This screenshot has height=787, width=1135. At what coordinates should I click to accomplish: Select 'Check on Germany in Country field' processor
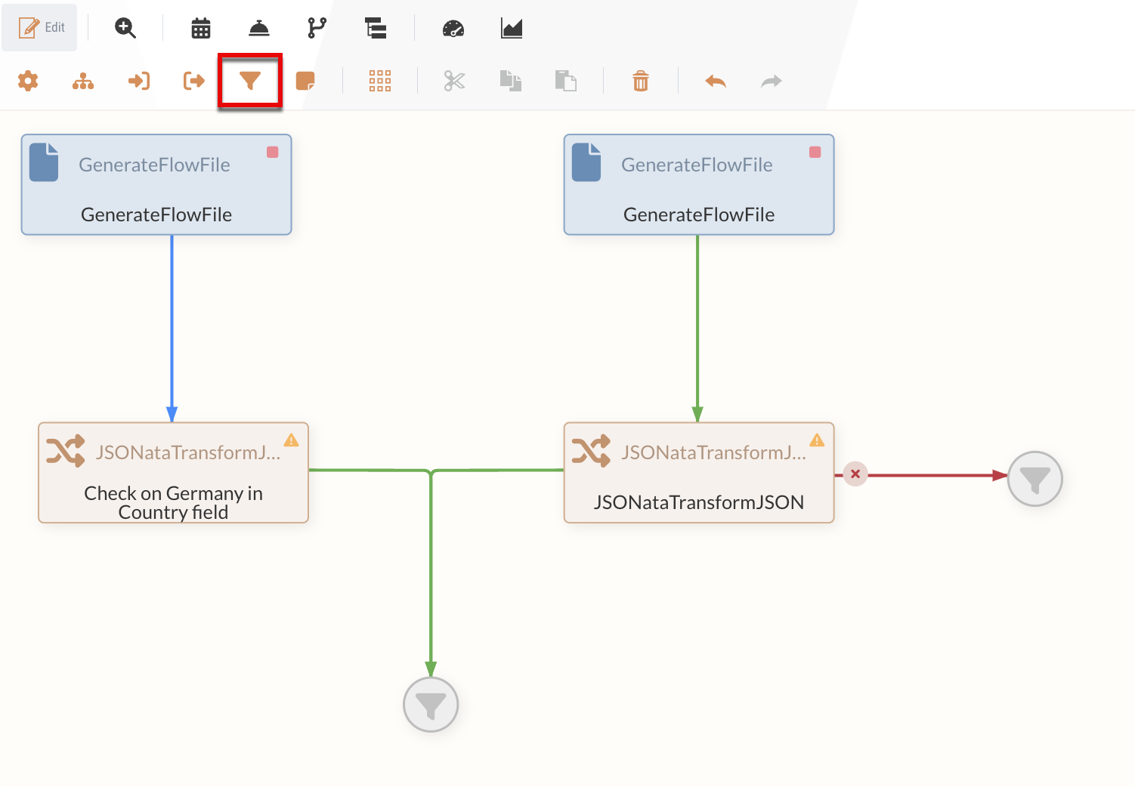tap(173, 473)
